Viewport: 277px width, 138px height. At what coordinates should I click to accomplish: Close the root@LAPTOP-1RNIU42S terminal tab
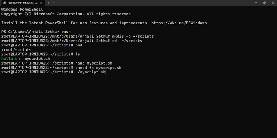click(41, 3)
